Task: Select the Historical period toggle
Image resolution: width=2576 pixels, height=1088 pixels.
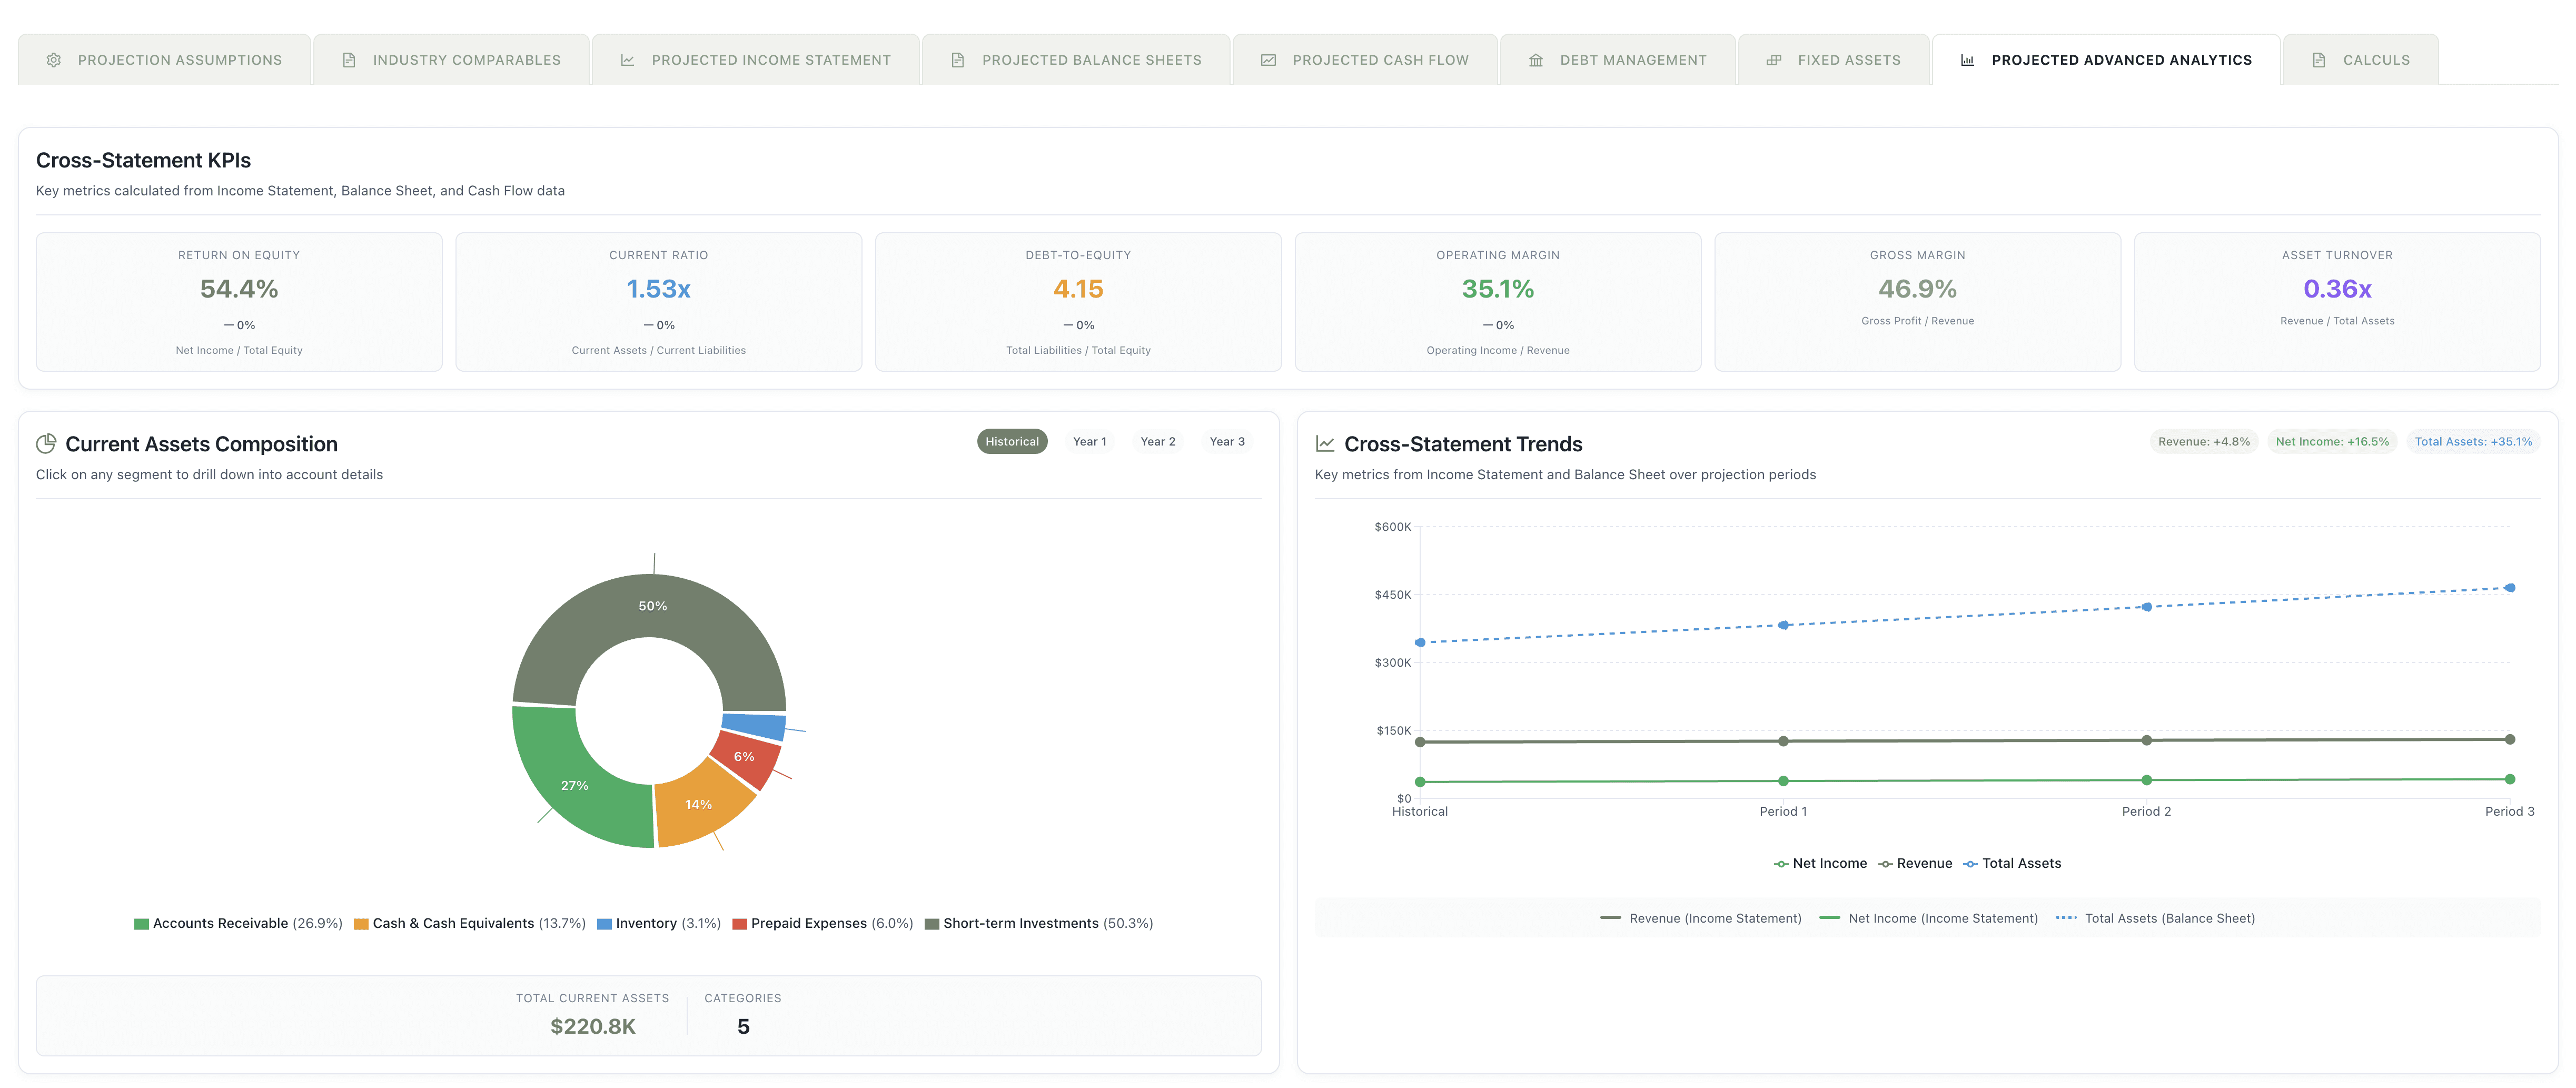Action: pos(1011,441)
